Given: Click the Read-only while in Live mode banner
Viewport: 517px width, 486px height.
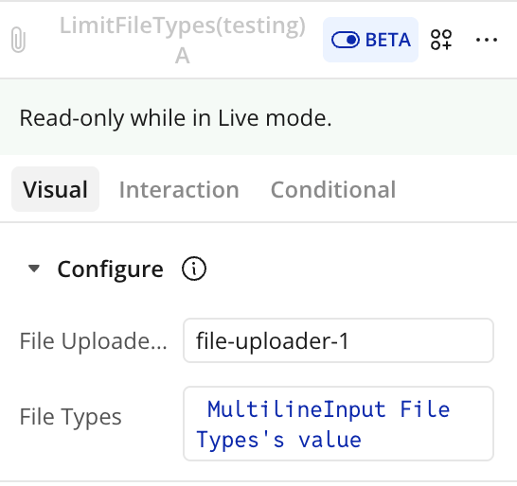Looking at the screenshot, I should (x=258, y=117).
